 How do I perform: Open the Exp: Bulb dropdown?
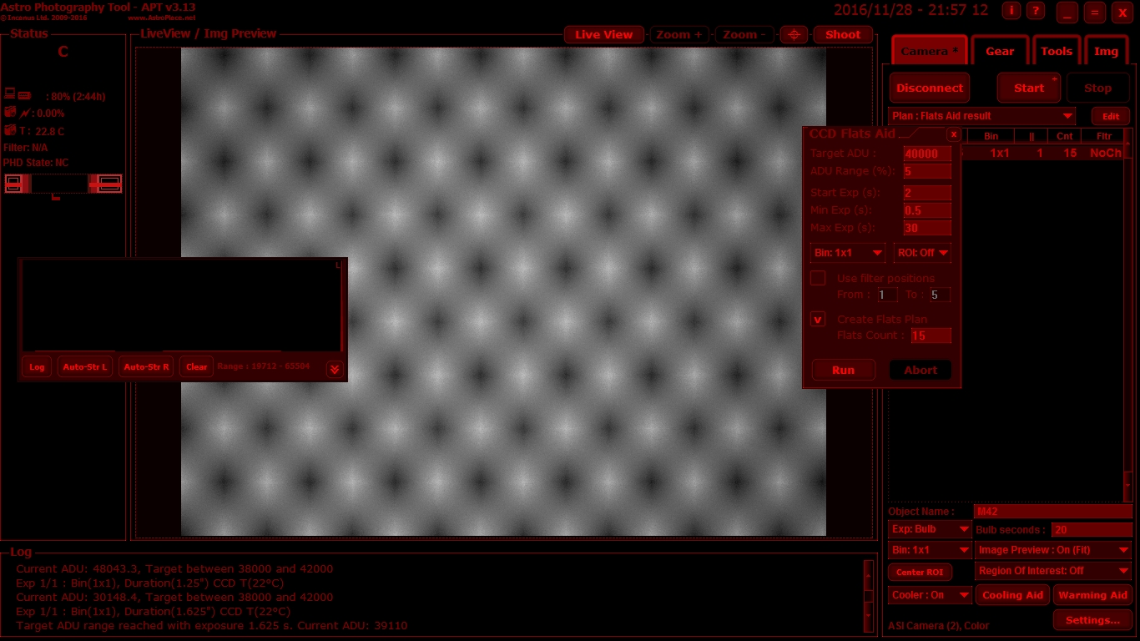coord(930,529)
